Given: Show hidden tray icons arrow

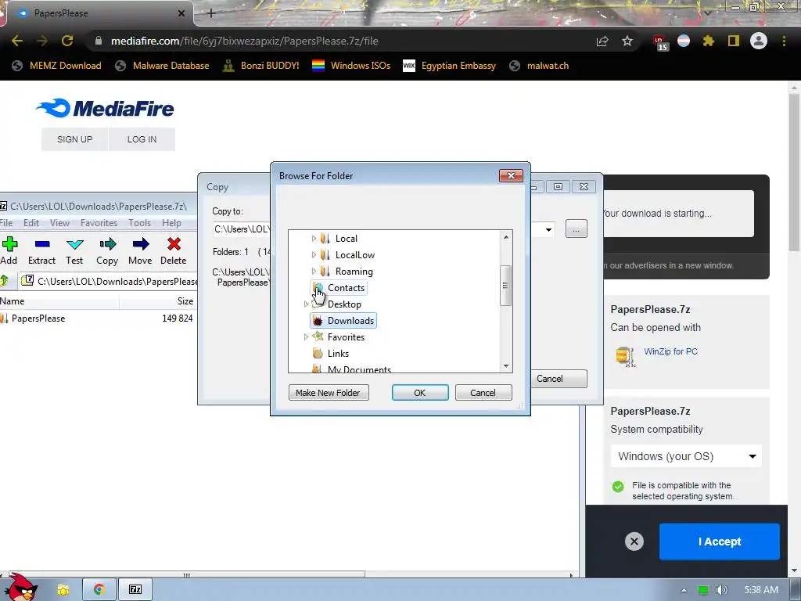Looking at the screenshot, I should (x=684, y=590).
